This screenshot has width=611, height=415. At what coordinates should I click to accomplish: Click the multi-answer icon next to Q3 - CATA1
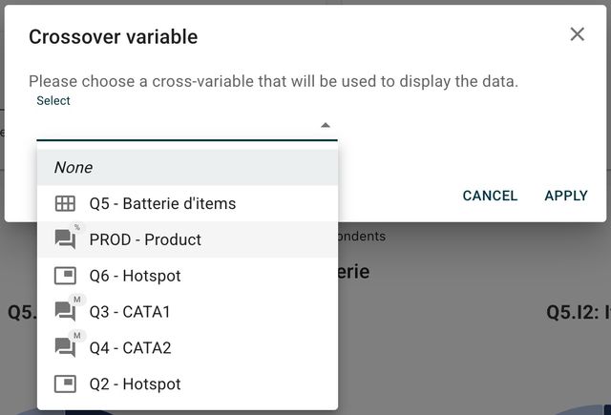pyautogui.click(x=65, y=311)
